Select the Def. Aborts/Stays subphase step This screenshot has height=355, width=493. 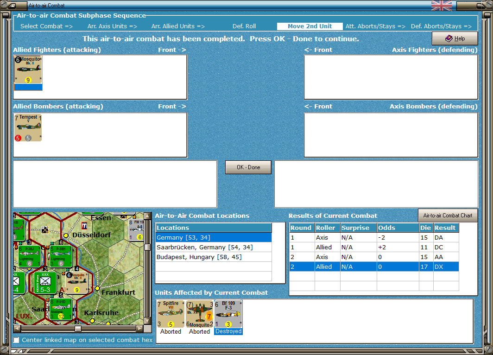[441, 26]
